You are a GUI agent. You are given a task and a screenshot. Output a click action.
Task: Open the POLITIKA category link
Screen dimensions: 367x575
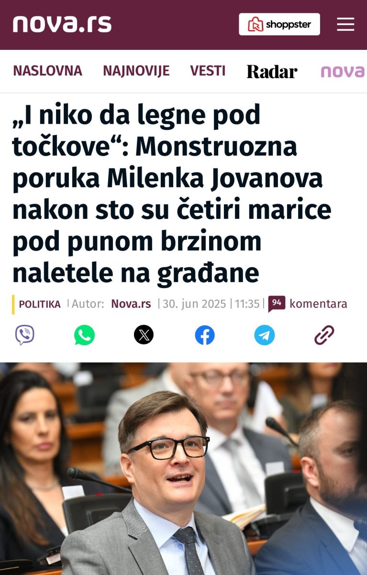click(x=40, y=304)
